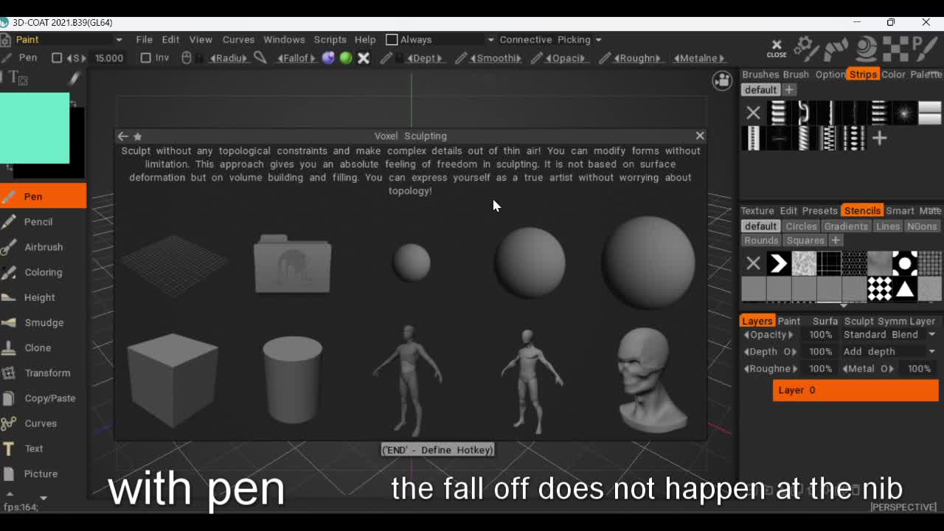Select the Airbrush tool
Viewport: 944px width, 531px height.
pos(43,247)
